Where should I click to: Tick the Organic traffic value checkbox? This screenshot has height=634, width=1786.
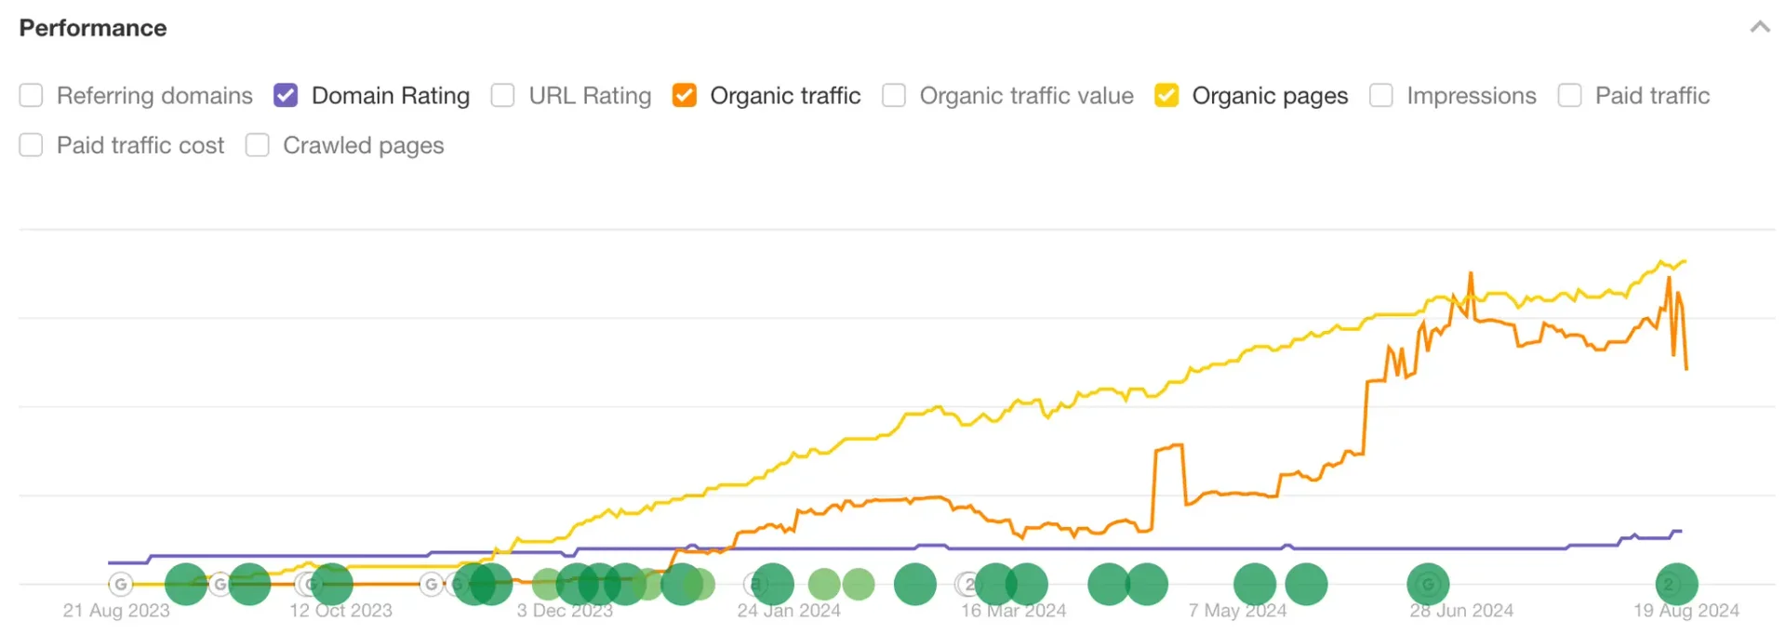[x=894, y=96]
